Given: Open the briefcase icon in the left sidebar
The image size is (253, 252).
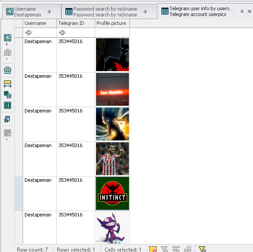Looking at the screenshot, I should click(8, 70).
